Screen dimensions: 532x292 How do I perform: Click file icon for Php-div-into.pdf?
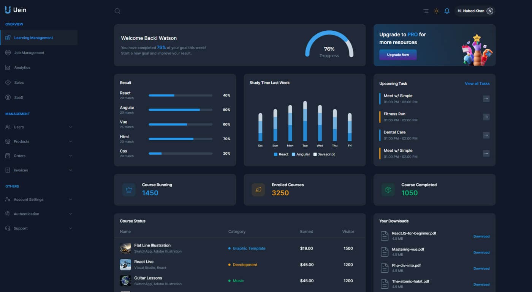click(x=385, y=268)
